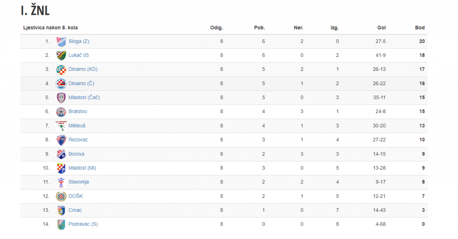This screenshot has width=458, height=239.
Task: Click the Lukač 05 club crest icon
Action: click(61, 55)
